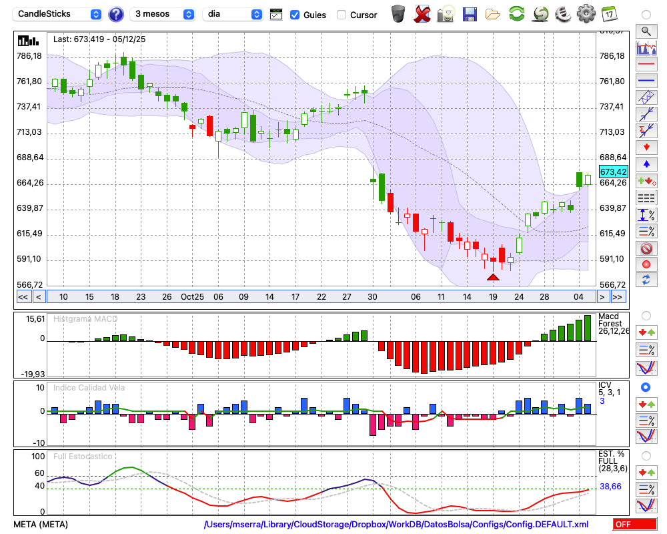The height and width of the screenshot is (534, 667).
Task: Uncheck the Guies checkbox
Action: (x=295, y=15)
